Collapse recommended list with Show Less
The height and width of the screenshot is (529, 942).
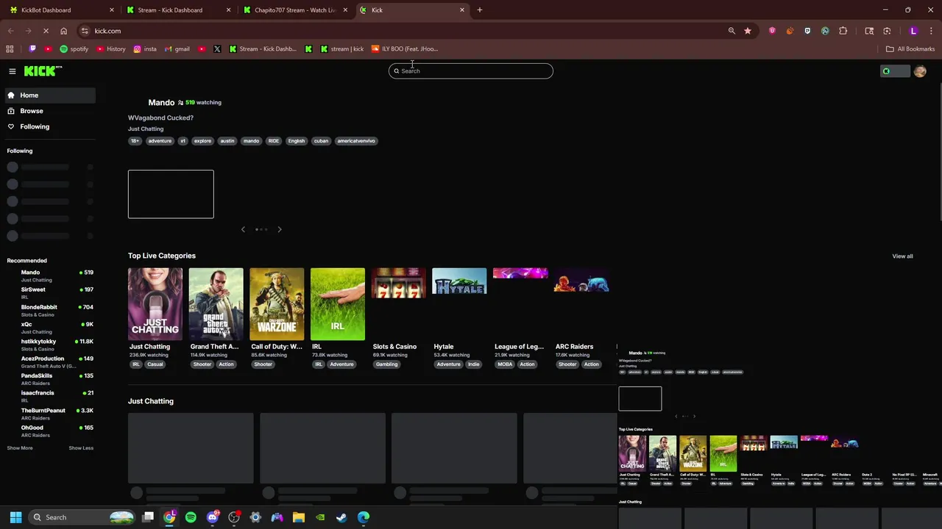click(x=81, y=448)
